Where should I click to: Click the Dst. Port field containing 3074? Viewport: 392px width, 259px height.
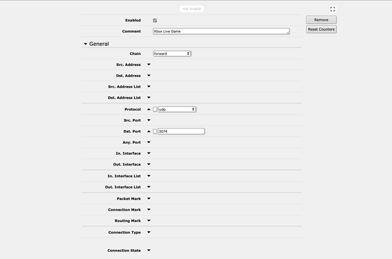coord(181,131)
